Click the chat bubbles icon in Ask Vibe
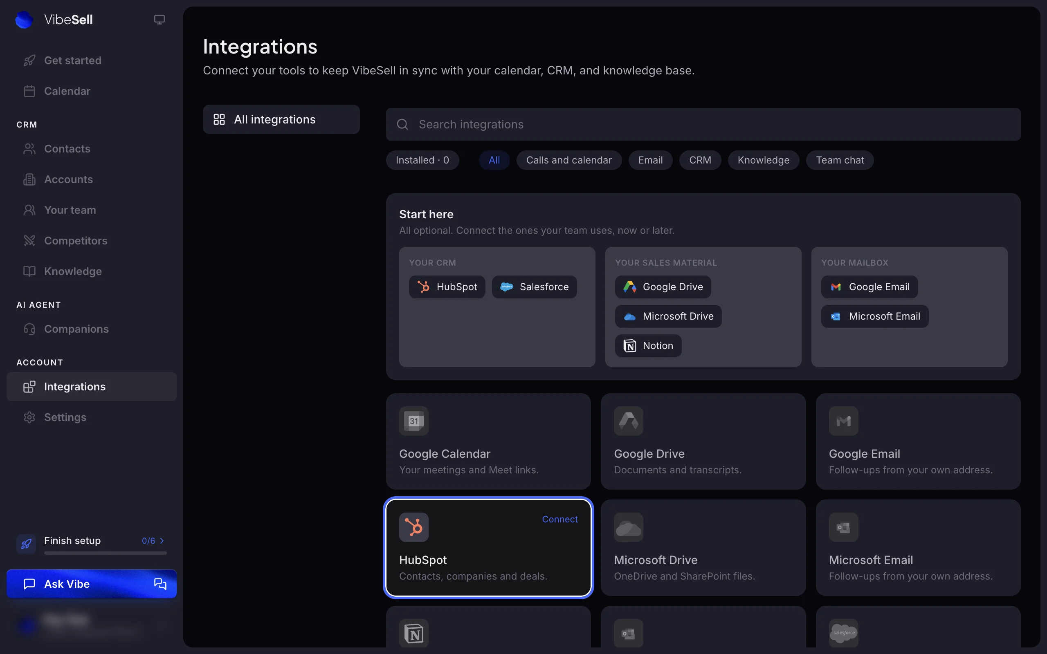Image resolution: width=1047 pixels, height=654 pixels. click(160, 584)
